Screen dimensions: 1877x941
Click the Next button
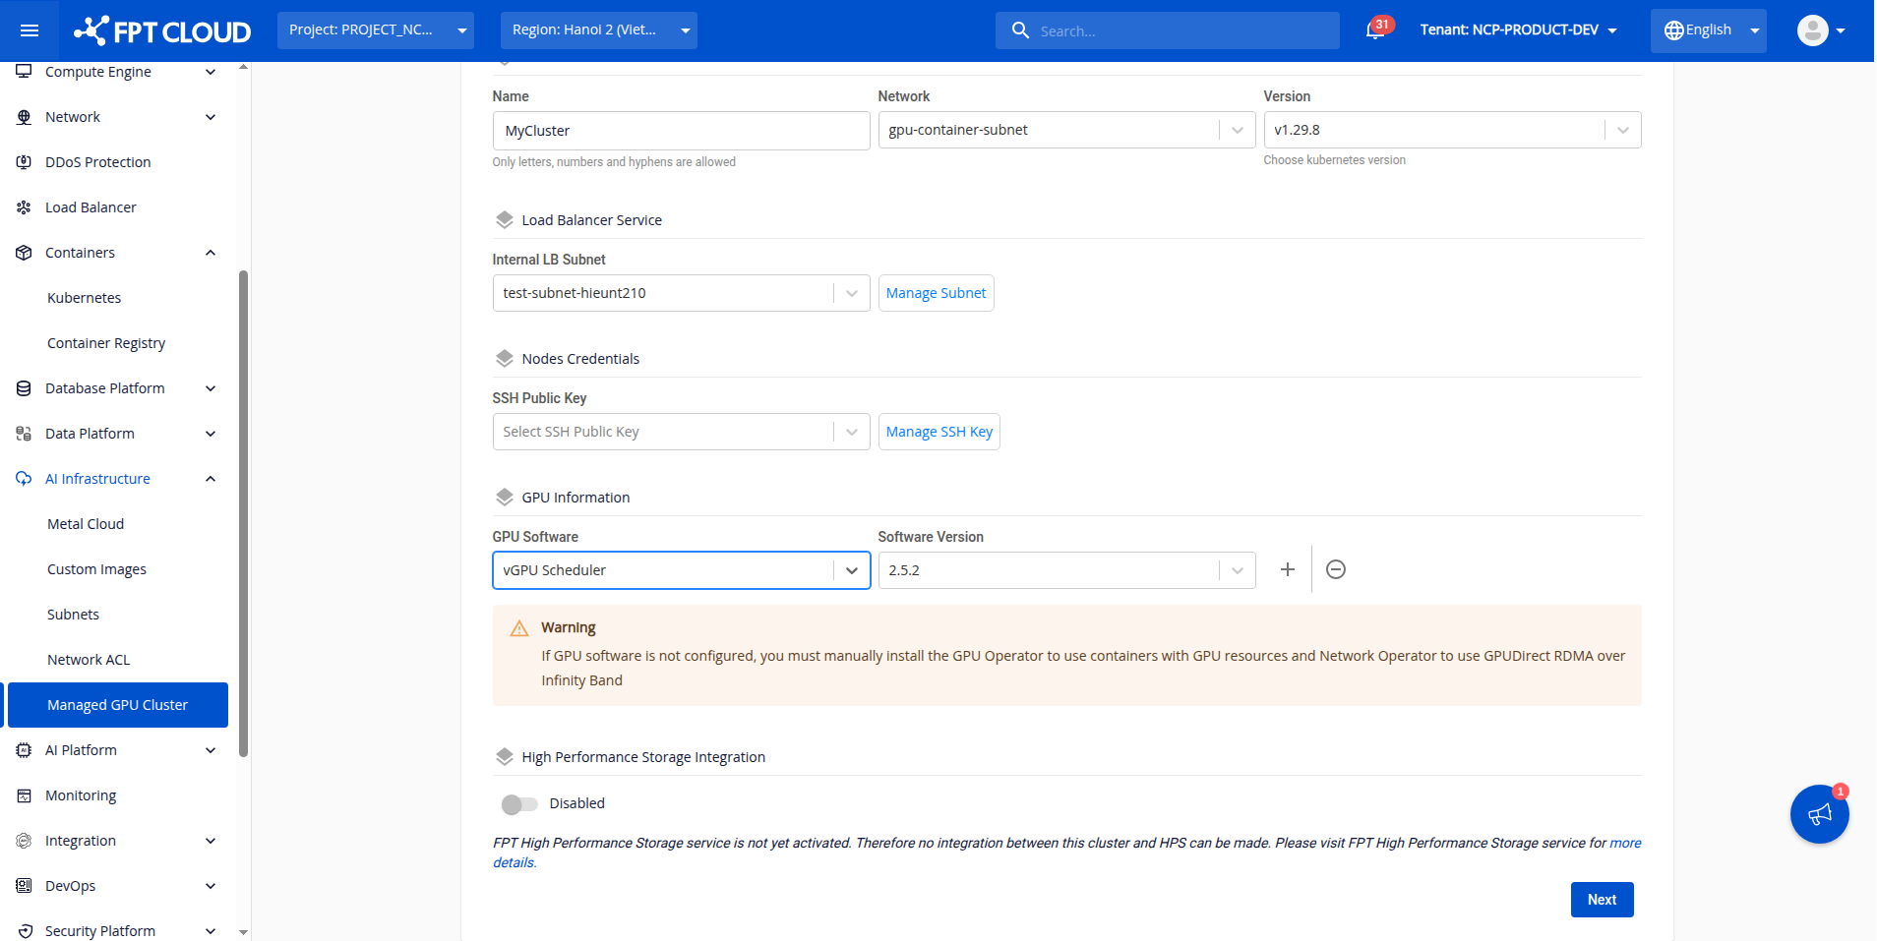point(1601,900)
